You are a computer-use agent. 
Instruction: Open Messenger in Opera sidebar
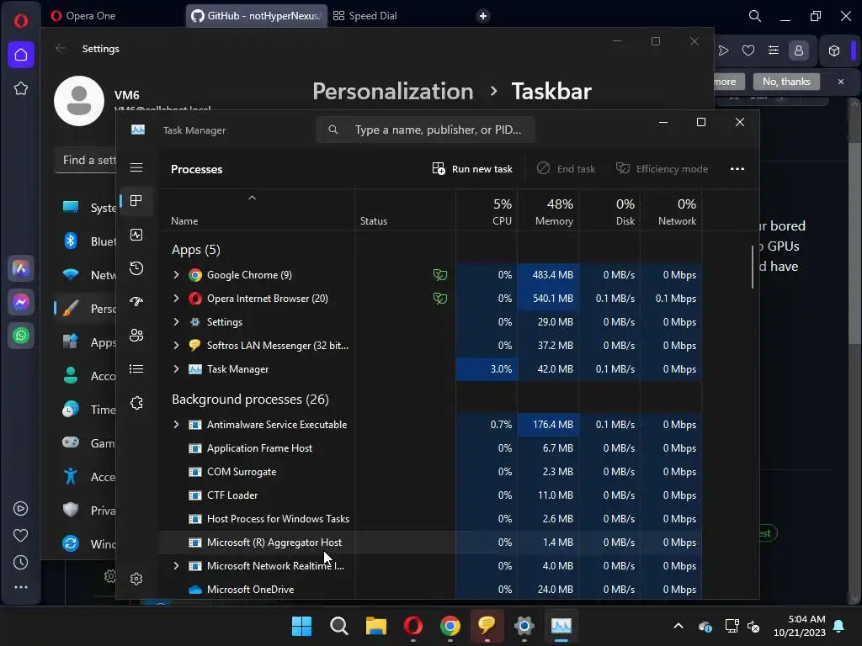(21, 302)
